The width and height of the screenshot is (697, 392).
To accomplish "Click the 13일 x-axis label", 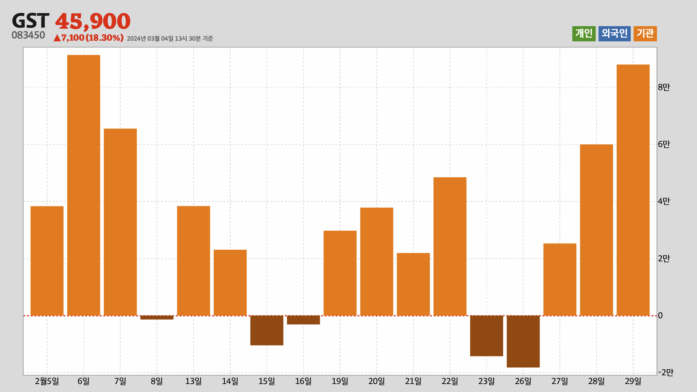I will (193, 381).
